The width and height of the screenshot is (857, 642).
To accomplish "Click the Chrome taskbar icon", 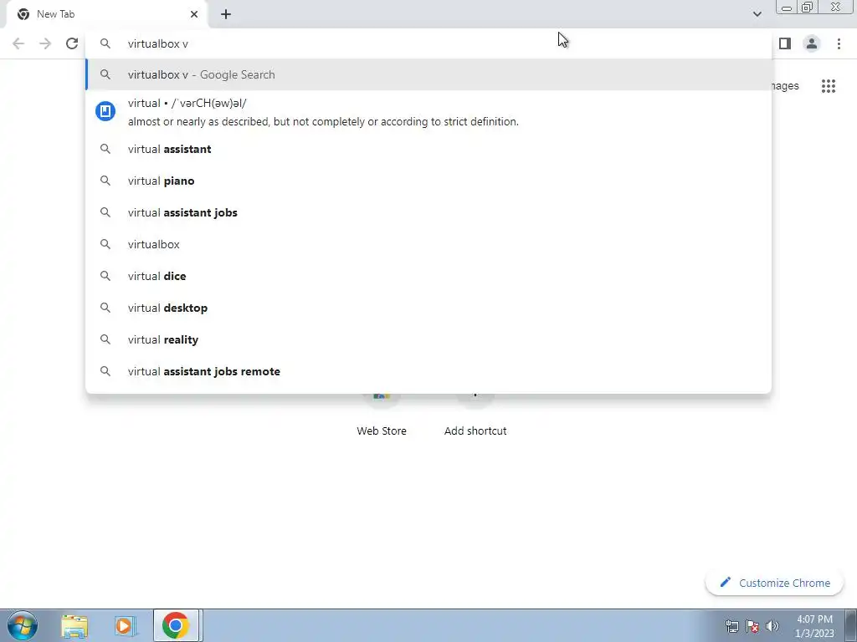I will pos(176,625).
